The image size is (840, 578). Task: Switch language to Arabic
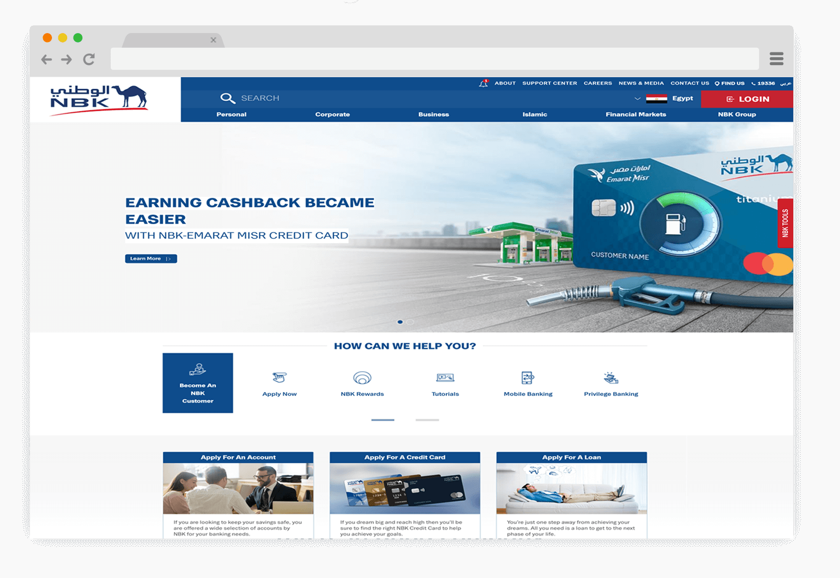pyautogui.click(x=785, y=83)
